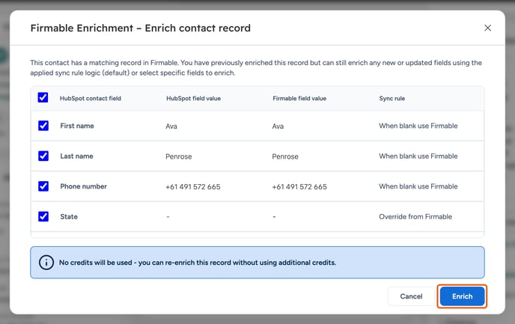Click HubSpot value Ava

click(x=171, y=126)
